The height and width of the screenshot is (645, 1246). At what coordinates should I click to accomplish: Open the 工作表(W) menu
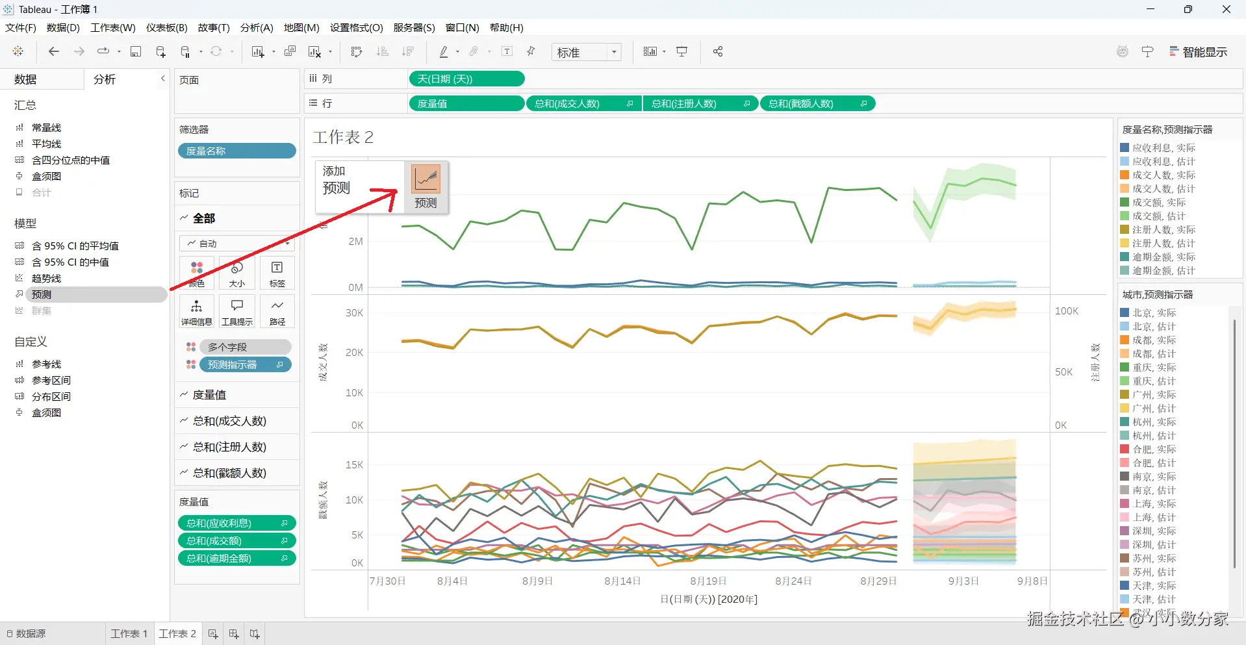click(113, 28)
